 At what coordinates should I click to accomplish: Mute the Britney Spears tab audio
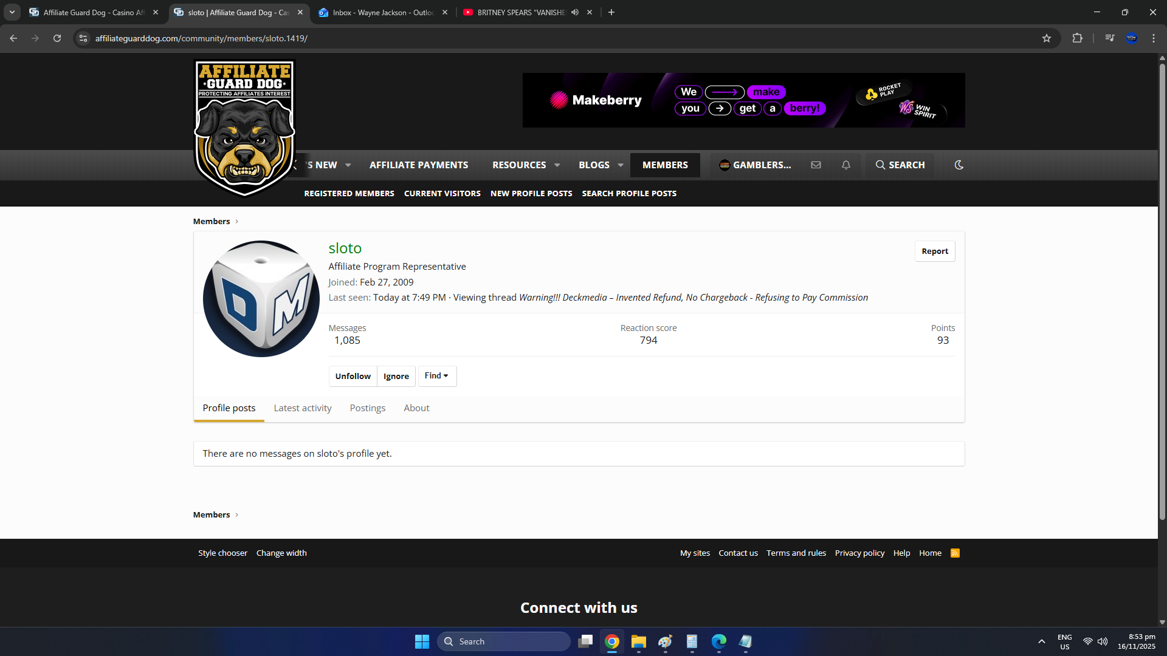pos(575,12)
